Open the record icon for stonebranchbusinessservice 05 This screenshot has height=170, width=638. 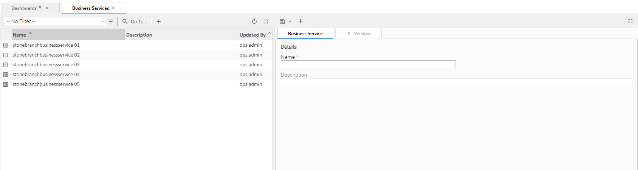(x=6, y=84)
